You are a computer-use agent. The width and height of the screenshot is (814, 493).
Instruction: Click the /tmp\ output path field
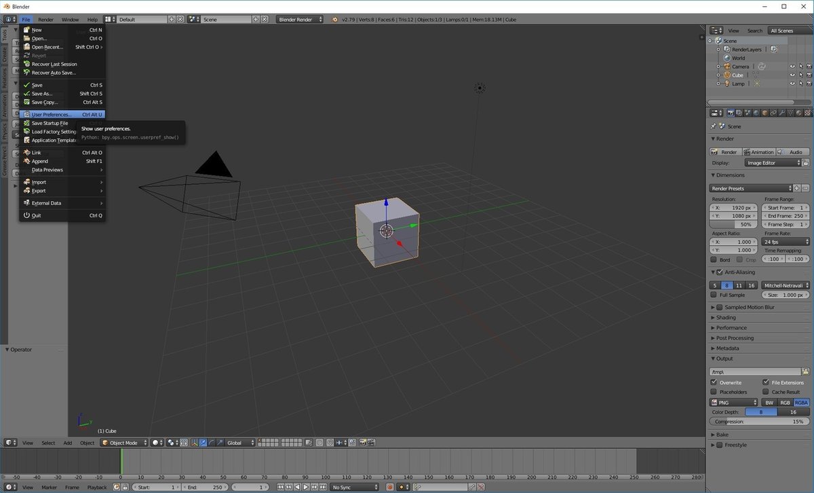(x=755, y=371)
